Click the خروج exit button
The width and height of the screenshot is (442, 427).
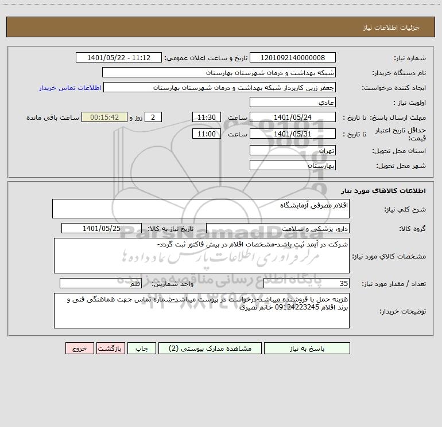[x=79, y=348]
